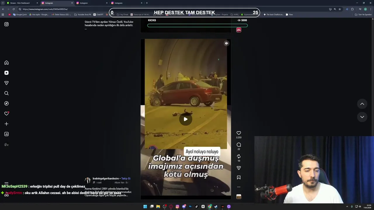Open the sidebar hamburger More menu
374x210 pixels.
point(6,184)
